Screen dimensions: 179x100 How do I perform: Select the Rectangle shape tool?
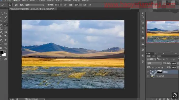point(6,44)
